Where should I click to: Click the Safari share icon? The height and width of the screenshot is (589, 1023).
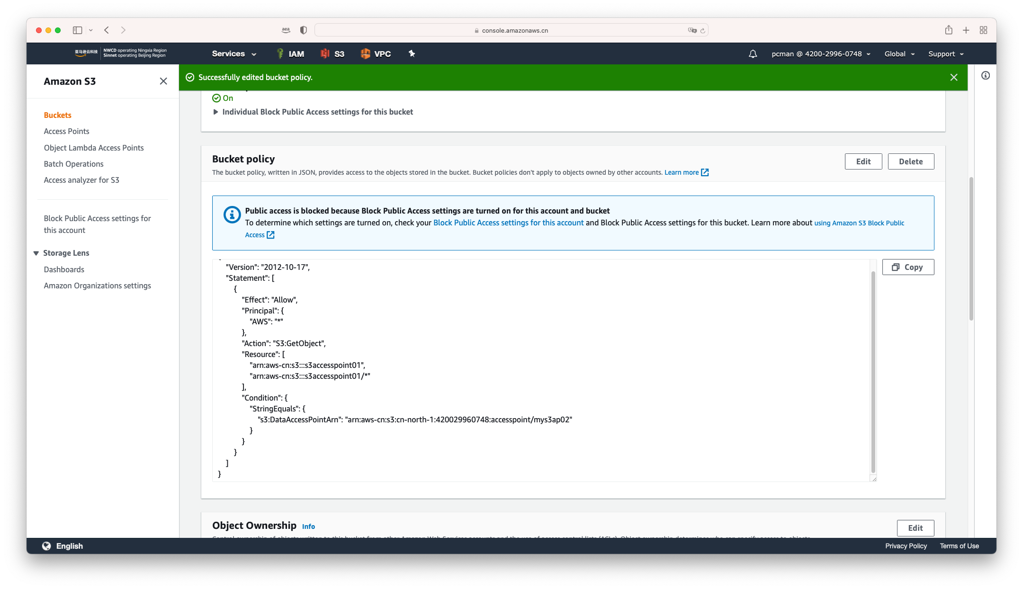949,30
